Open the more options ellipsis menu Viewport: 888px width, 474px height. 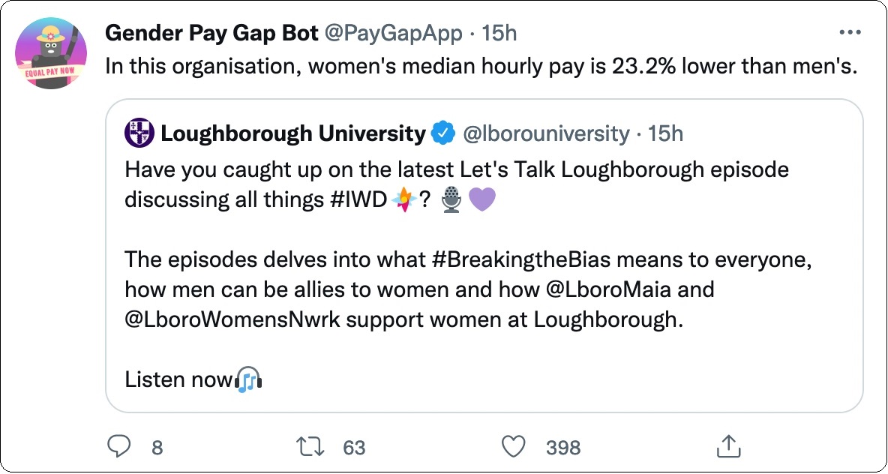pos(850,31)
